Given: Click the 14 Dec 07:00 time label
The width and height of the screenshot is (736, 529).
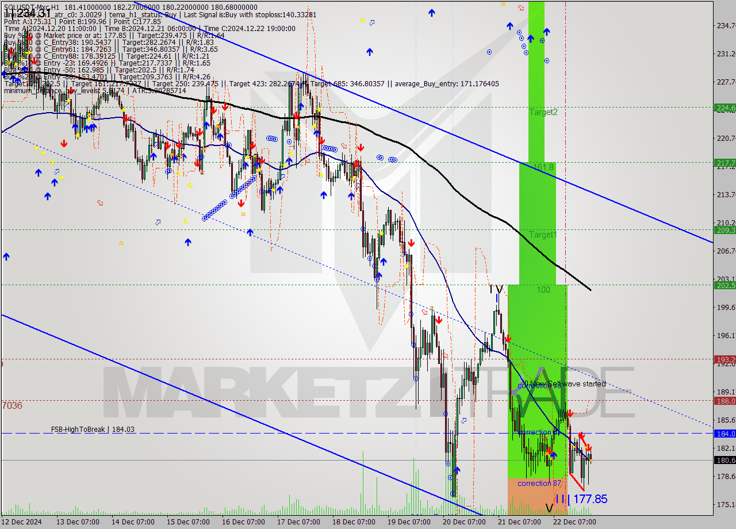Looking at the screenshot, I should [x=132, y=522].
